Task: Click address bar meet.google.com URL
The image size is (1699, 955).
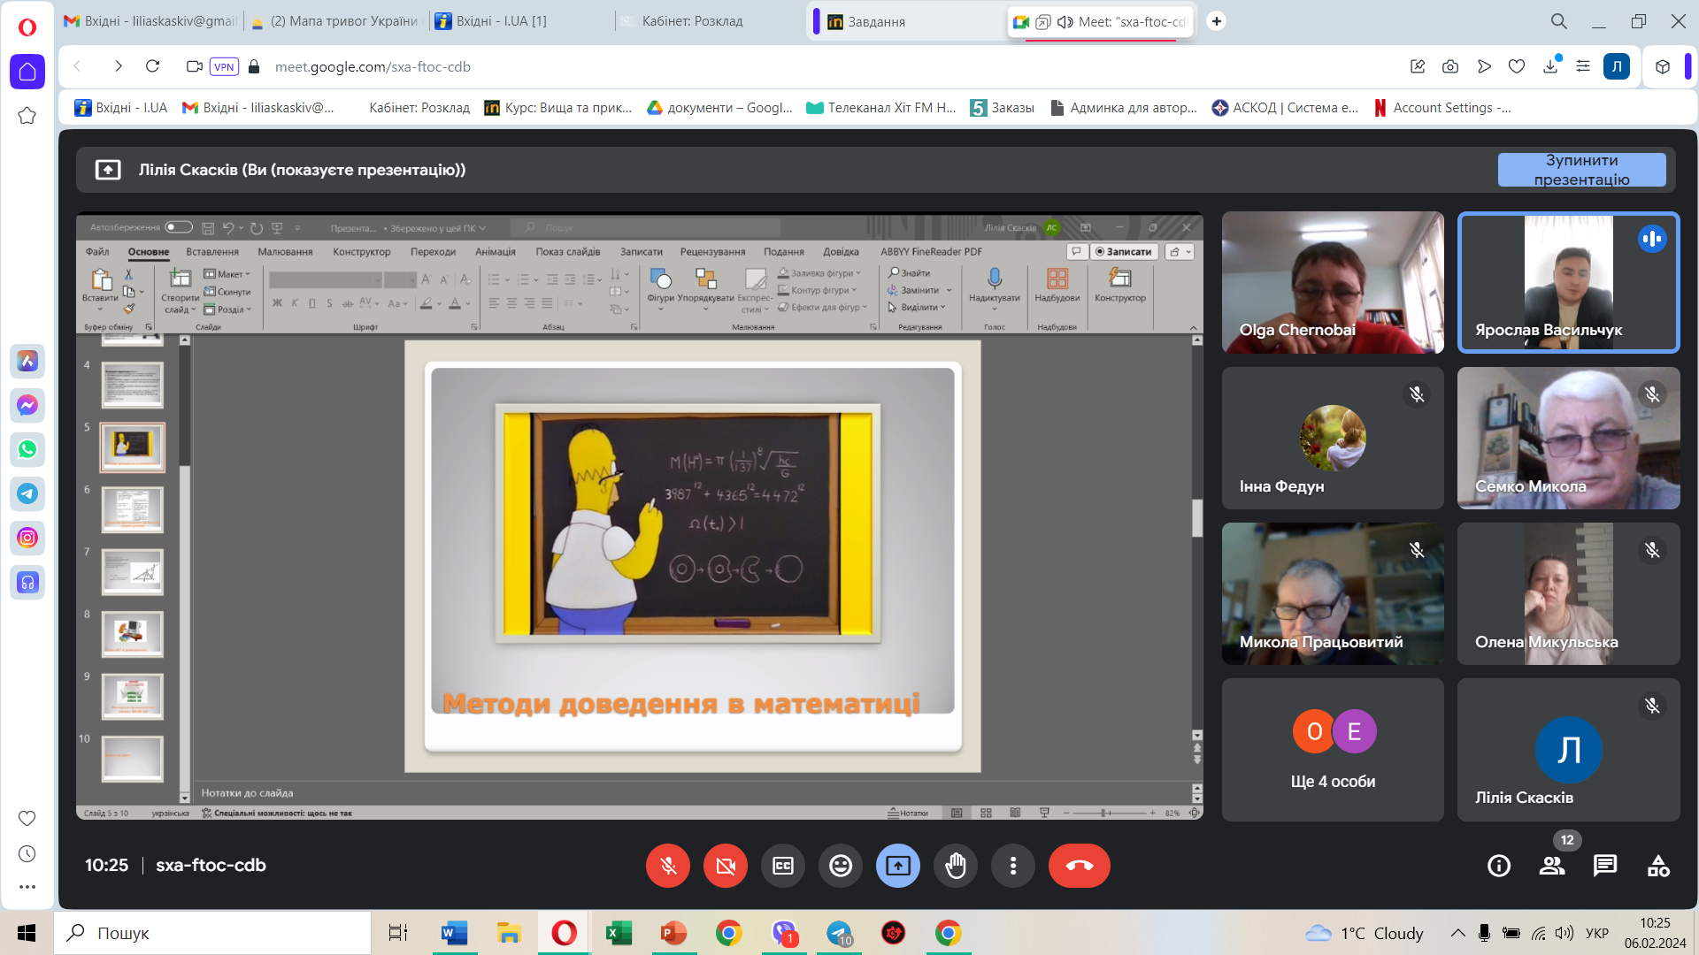Action: pyautogui.click(x=373, y=66)
